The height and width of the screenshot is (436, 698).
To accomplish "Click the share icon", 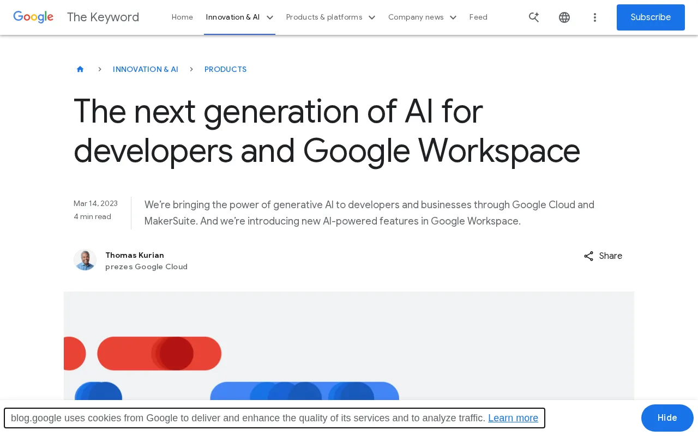I will coord(588,256).
